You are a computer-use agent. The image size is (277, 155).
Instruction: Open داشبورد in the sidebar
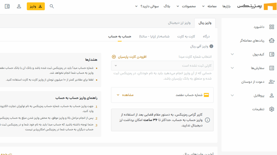259,27
